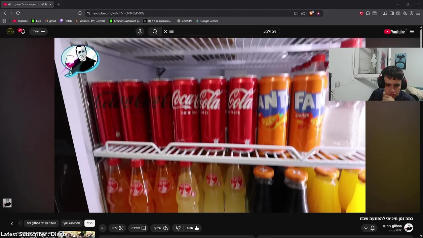Viewport: 423px width, 238px height.
Task: Click the channel watermark logo on video
Action: click(x=80, y=61)
